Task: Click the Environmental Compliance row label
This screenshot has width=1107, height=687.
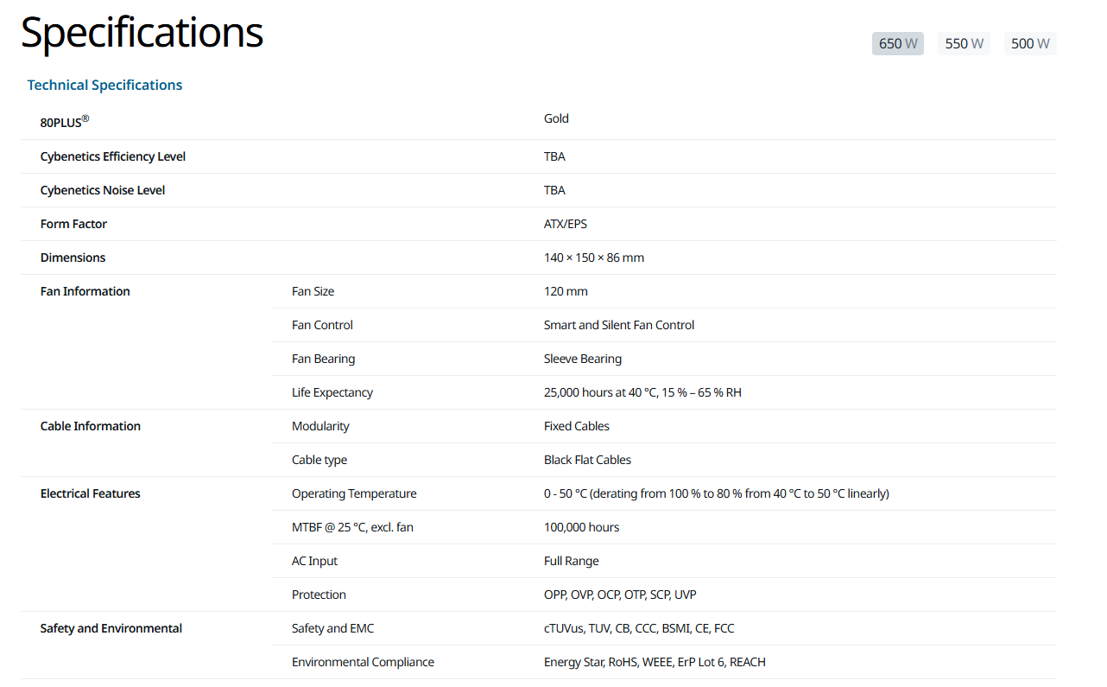Action: [363, 662]
